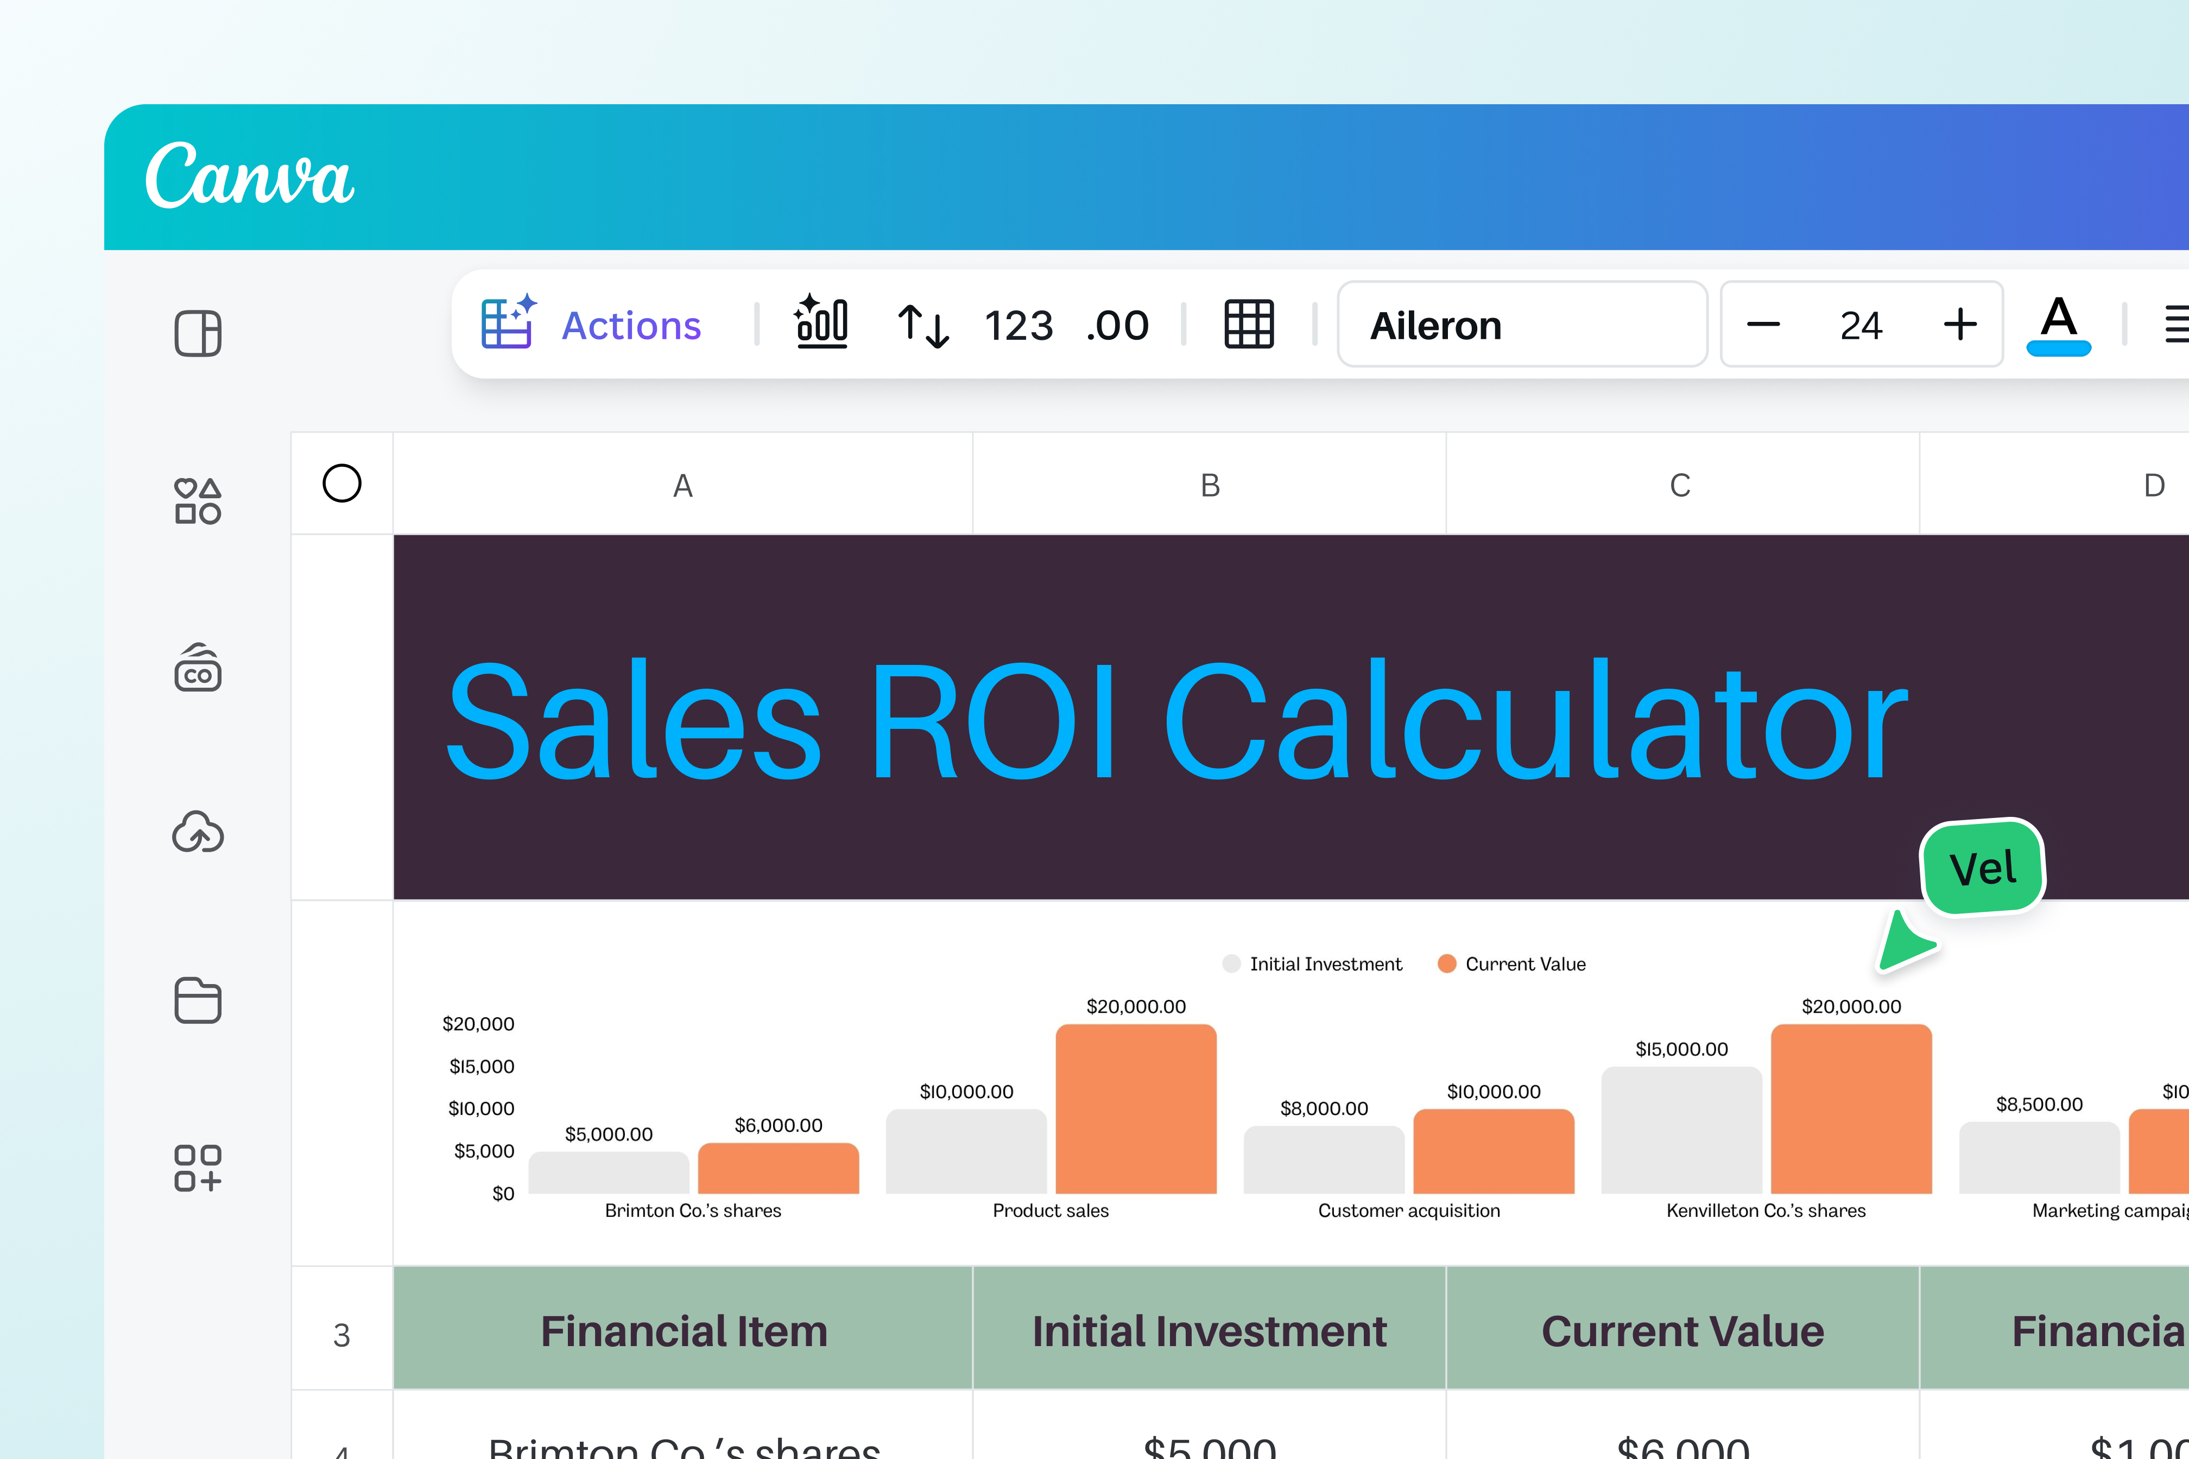The height and width of the screenshot is (1459, 2189).
Task: Click the Brimton Co.'s shares gray bar
Action: (x=609, y=1172)
